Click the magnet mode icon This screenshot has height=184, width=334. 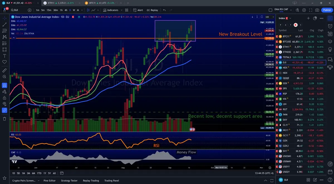[4, 85]
